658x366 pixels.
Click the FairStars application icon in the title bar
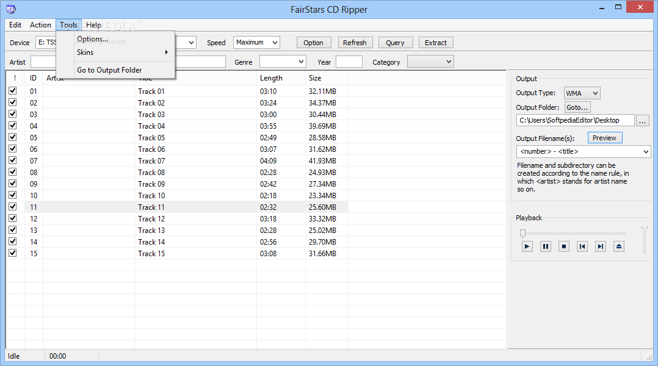tap(11, 9)
